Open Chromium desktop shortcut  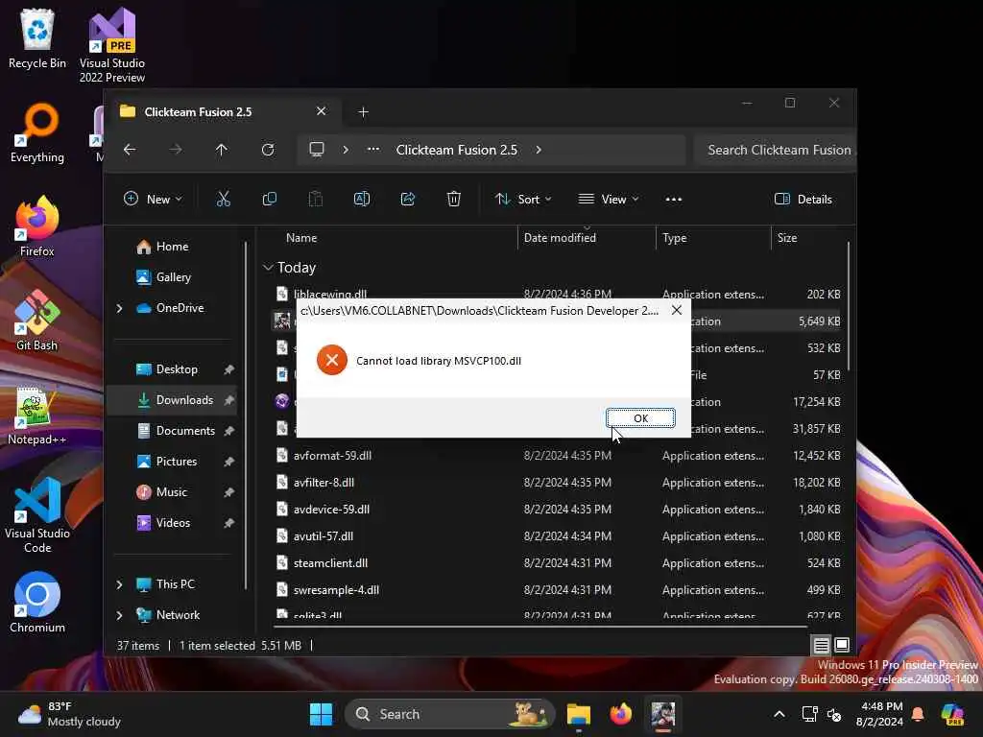click(37, 603)
